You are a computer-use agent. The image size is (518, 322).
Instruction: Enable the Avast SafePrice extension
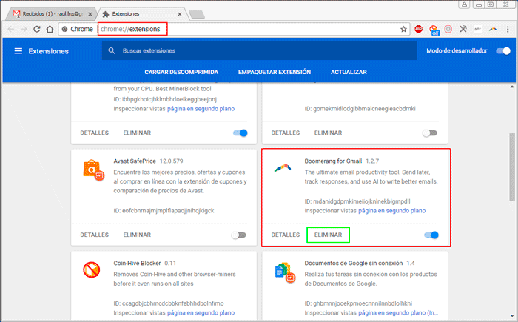[238, 235]
